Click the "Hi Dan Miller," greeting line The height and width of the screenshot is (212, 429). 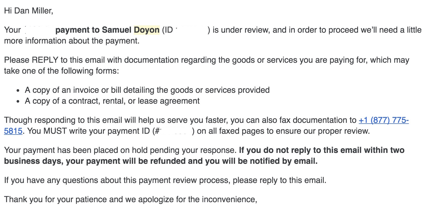click(29, 11)
